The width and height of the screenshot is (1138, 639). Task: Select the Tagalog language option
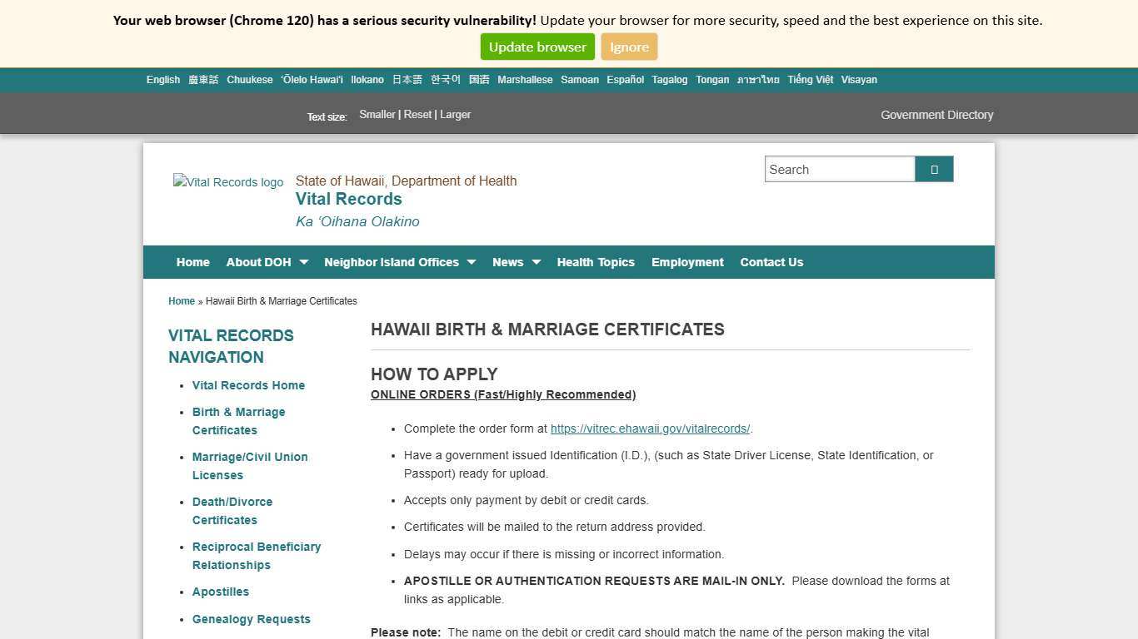669,79
